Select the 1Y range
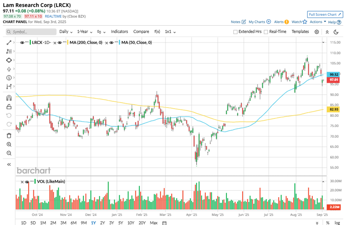Image resolution: width=345 pixels, height=225 pixels. point(93,223)
